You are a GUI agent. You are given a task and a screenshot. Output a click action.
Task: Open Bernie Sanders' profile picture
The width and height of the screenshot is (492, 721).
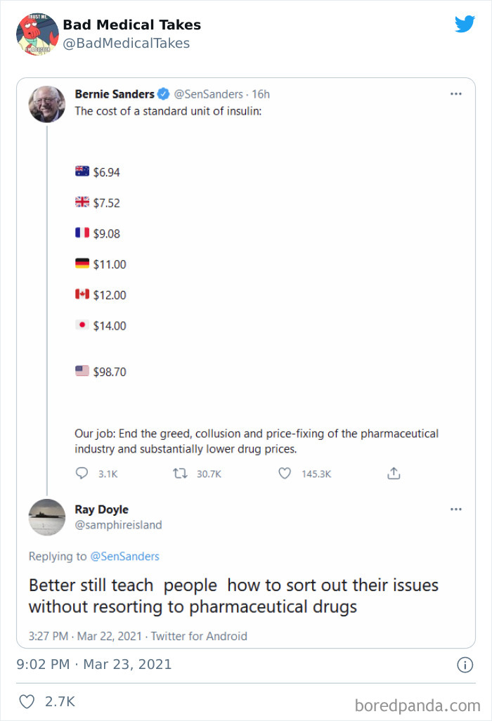point(46,105)
